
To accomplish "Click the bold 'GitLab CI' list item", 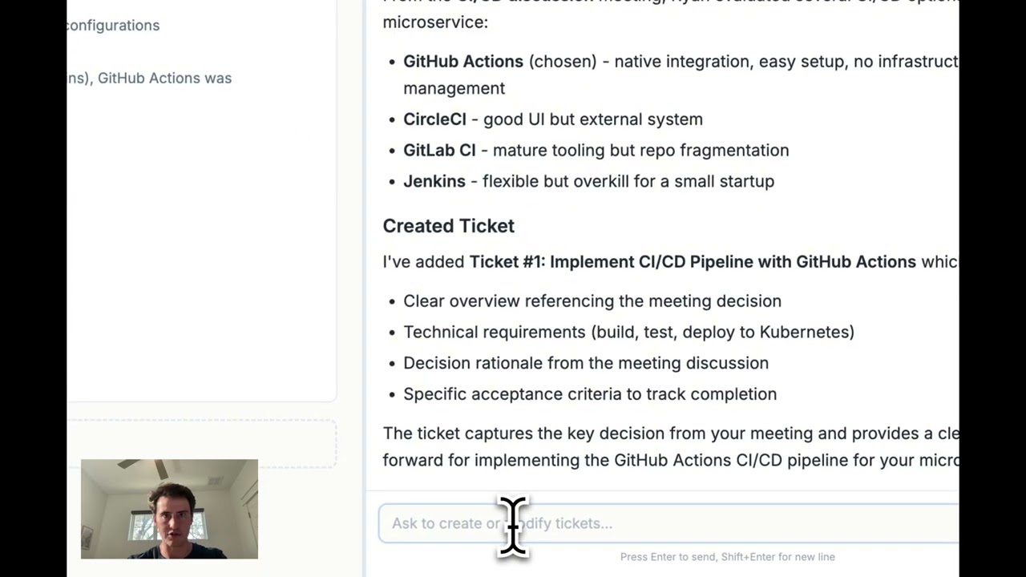I will tap(439, 151).
